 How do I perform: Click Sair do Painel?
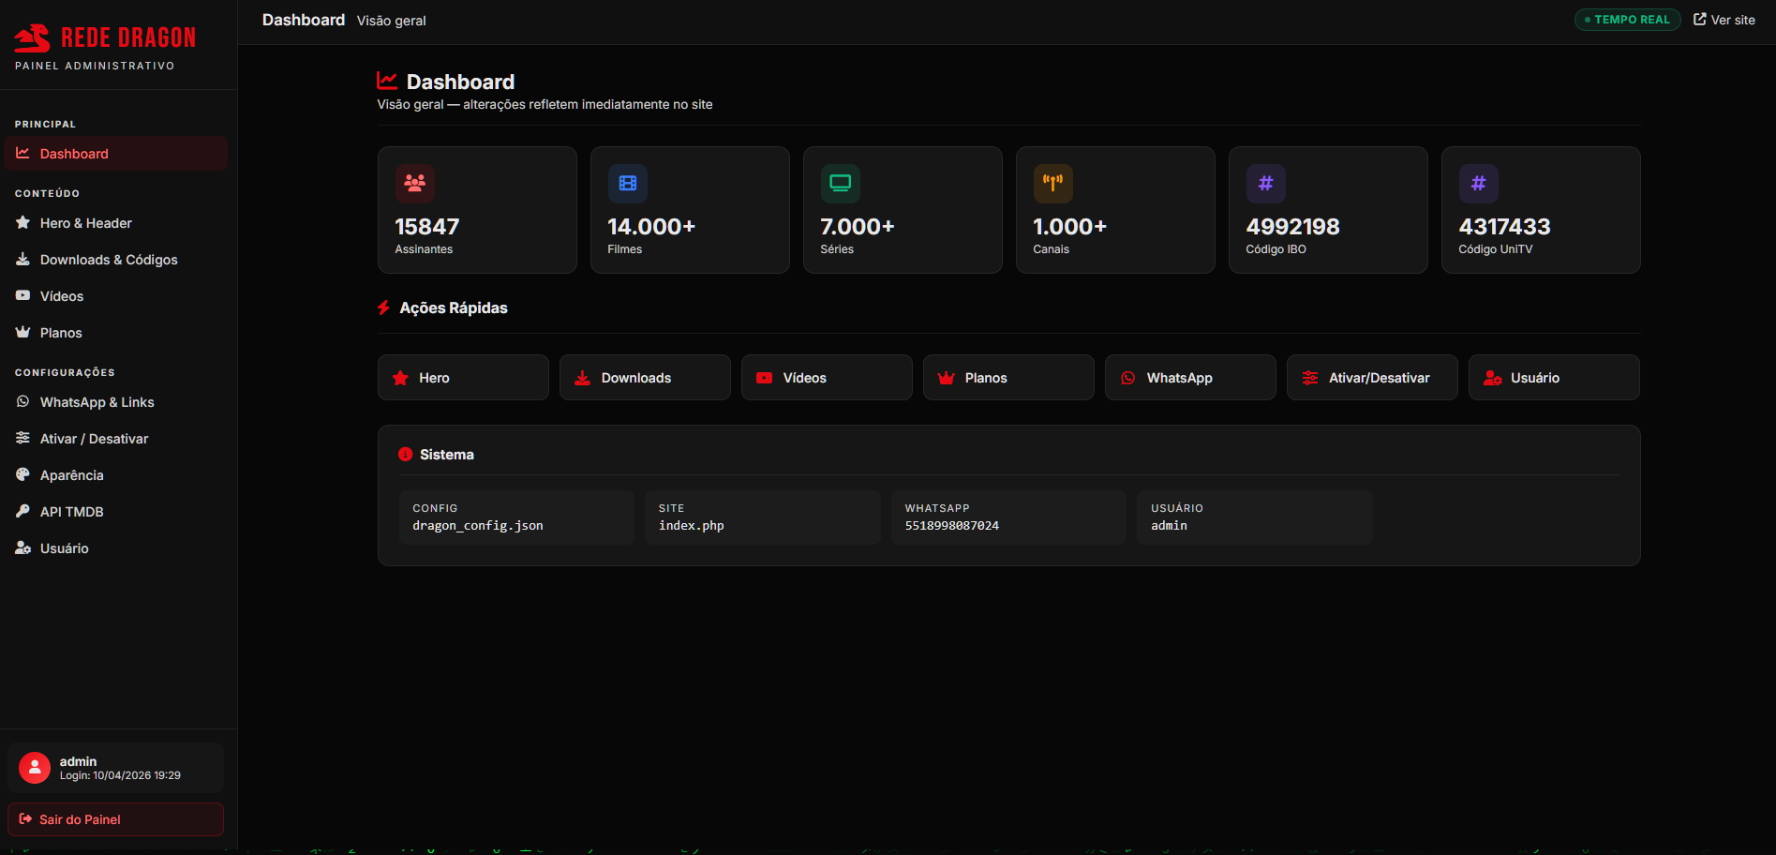point(114,818)
